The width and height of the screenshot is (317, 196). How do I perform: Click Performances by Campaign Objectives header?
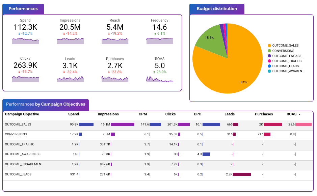click(x=46, y=105)
